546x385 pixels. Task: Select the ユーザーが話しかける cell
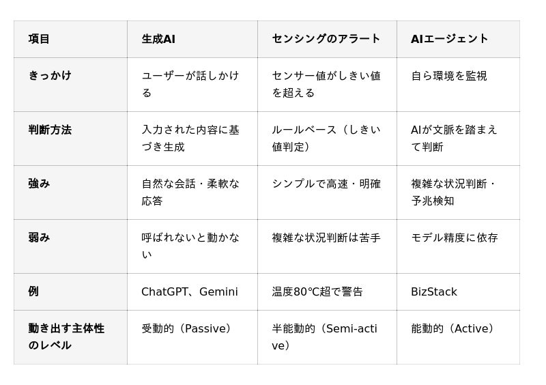(192, 85)
